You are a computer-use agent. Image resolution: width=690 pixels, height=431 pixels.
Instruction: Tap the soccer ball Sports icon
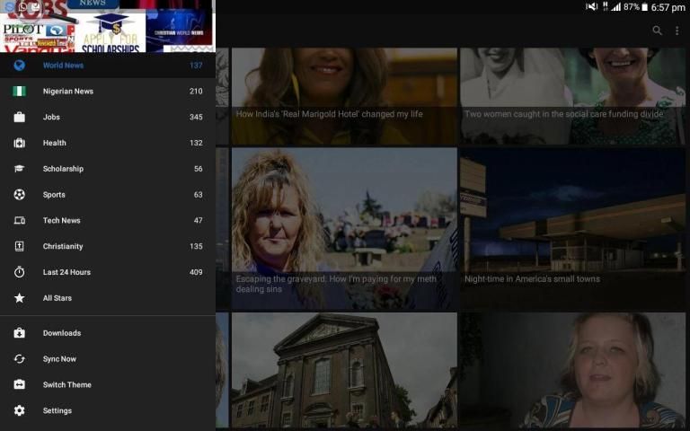(x=20, y=195)
